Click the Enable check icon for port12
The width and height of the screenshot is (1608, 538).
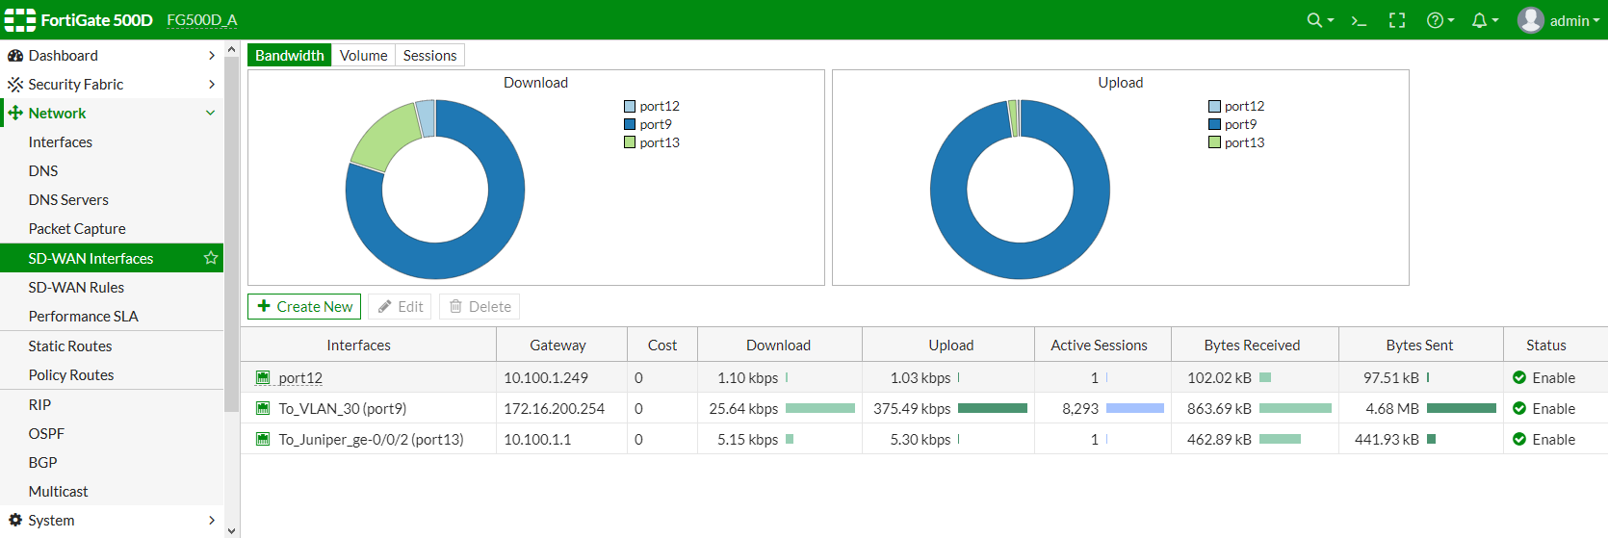1519,378
